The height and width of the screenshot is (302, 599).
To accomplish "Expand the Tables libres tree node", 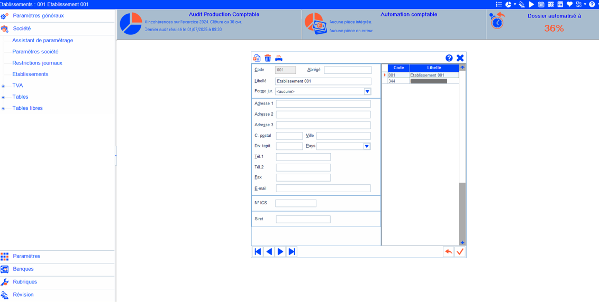I will coord(3,109).
